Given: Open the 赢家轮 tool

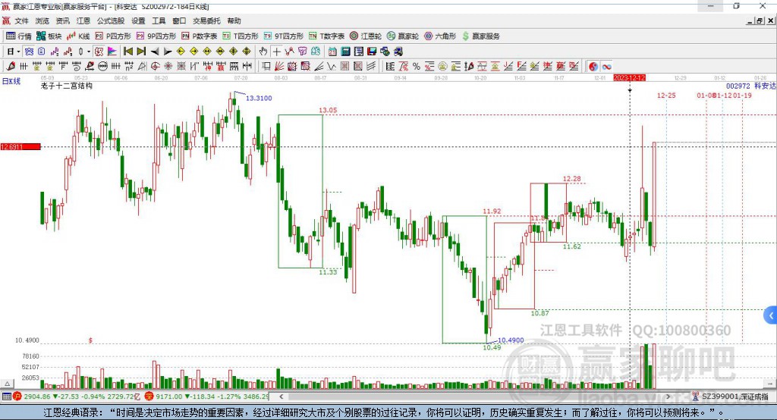Looking at the screenshot, I should coord(403,36).
